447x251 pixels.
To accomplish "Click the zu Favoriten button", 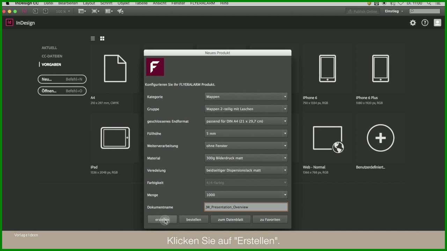I will [270, 219].
